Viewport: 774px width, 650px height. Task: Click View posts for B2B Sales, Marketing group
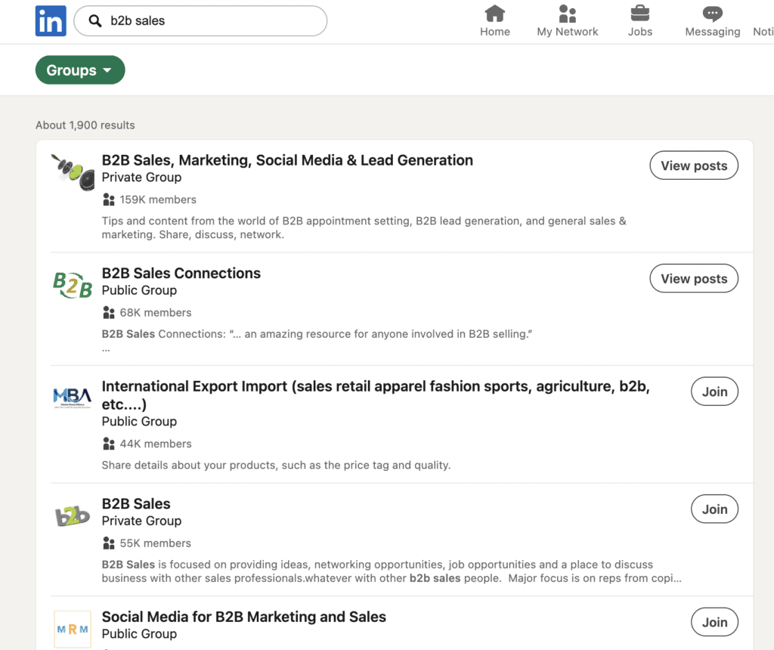pos(693,165)
